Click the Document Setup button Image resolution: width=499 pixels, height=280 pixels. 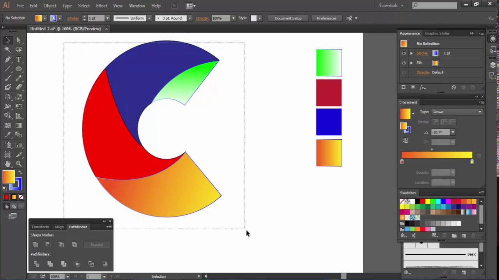coord(288,18)
